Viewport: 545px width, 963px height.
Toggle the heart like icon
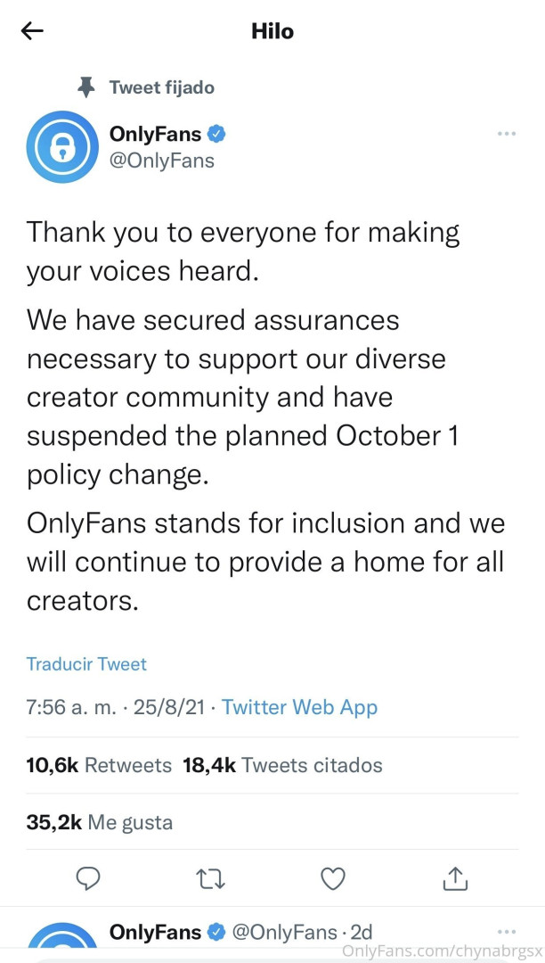coord(332,879)
